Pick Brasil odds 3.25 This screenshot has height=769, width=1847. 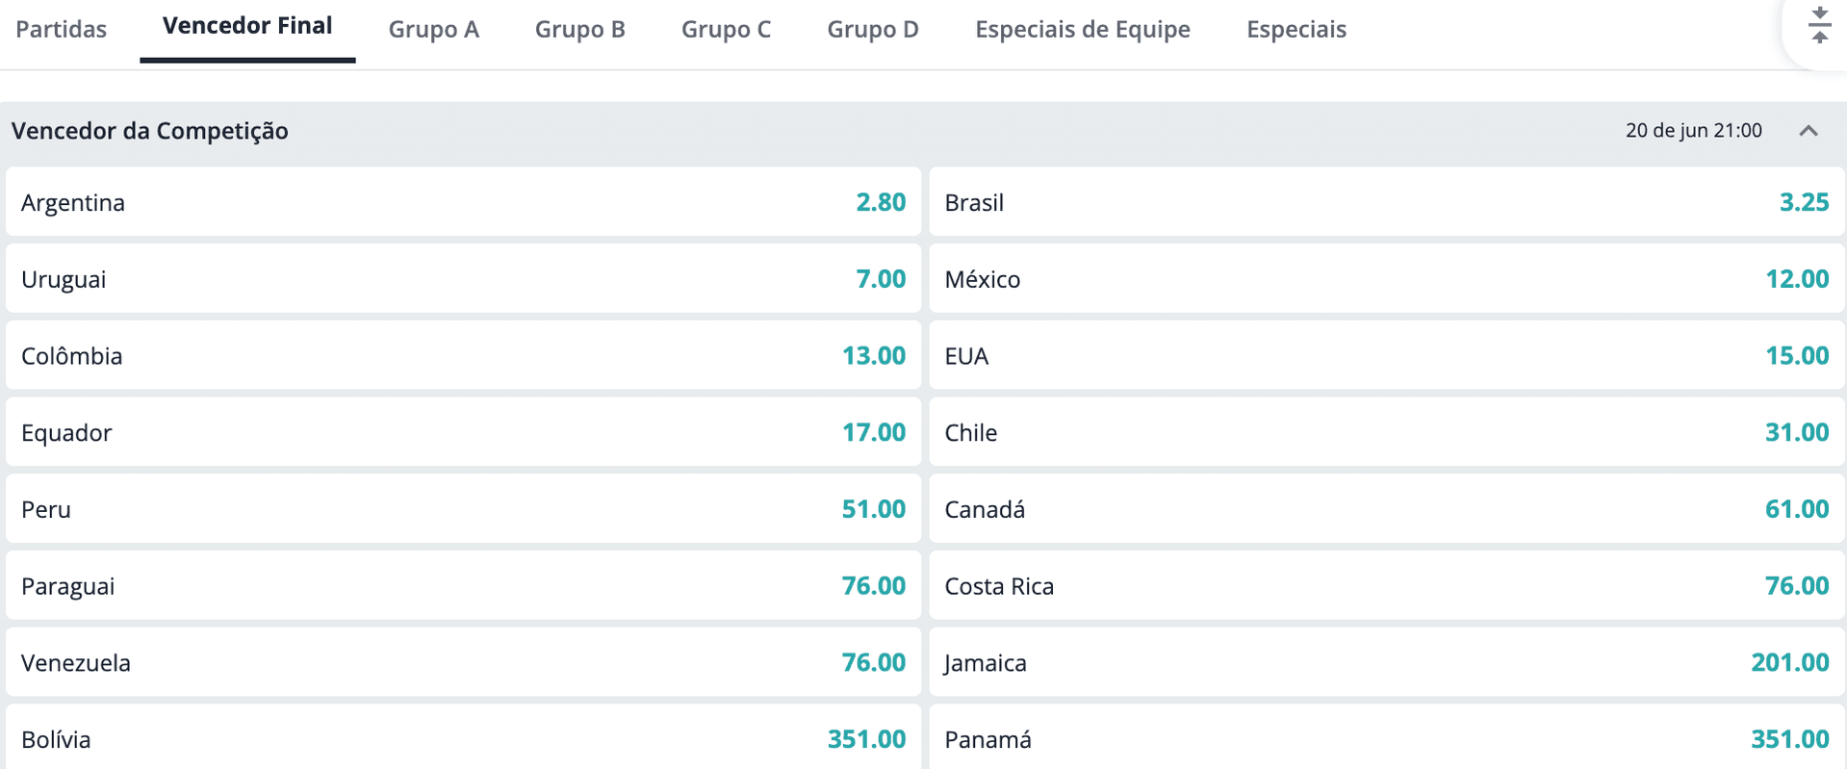coord(1387,202)
